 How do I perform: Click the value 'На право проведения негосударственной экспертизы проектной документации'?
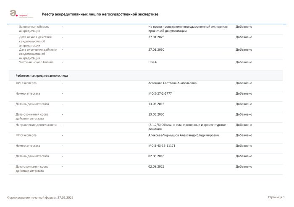coord(188,29)
